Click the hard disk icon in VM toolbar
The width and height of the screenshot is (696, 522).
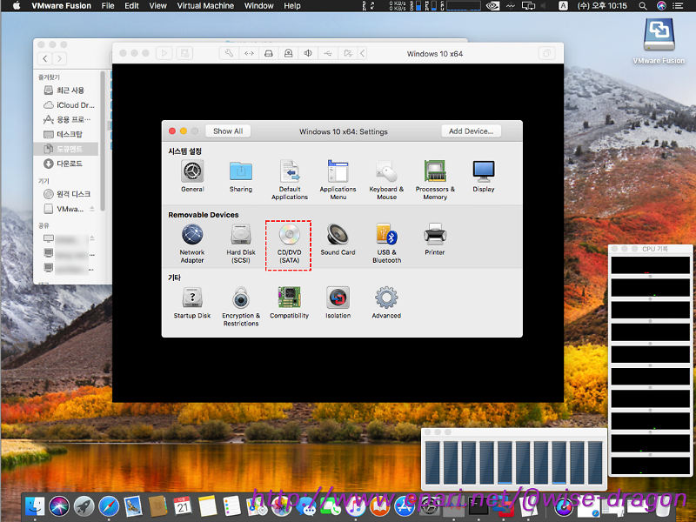[x=269, y=53]
